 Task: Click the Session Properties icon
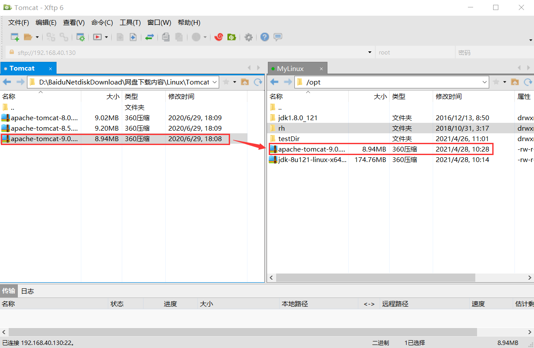click(80, 37)
